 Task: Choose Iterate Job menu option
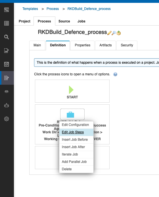click(76, 154)
